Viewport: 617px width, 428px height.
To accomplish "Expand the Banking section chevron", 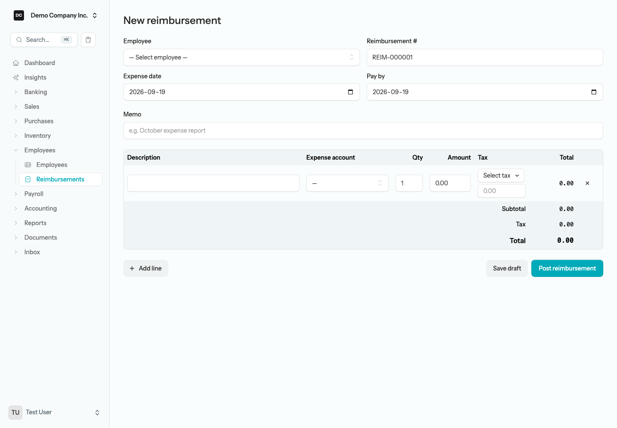I will click(x=16, y=92).
